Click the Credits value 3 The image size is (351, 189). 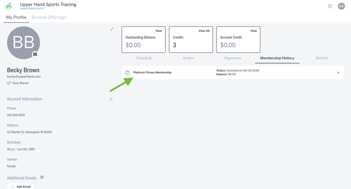coord(174,45)
